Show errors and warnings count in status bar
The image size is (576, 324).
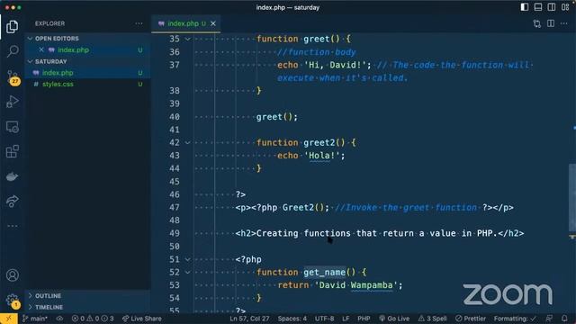point(93,319)
